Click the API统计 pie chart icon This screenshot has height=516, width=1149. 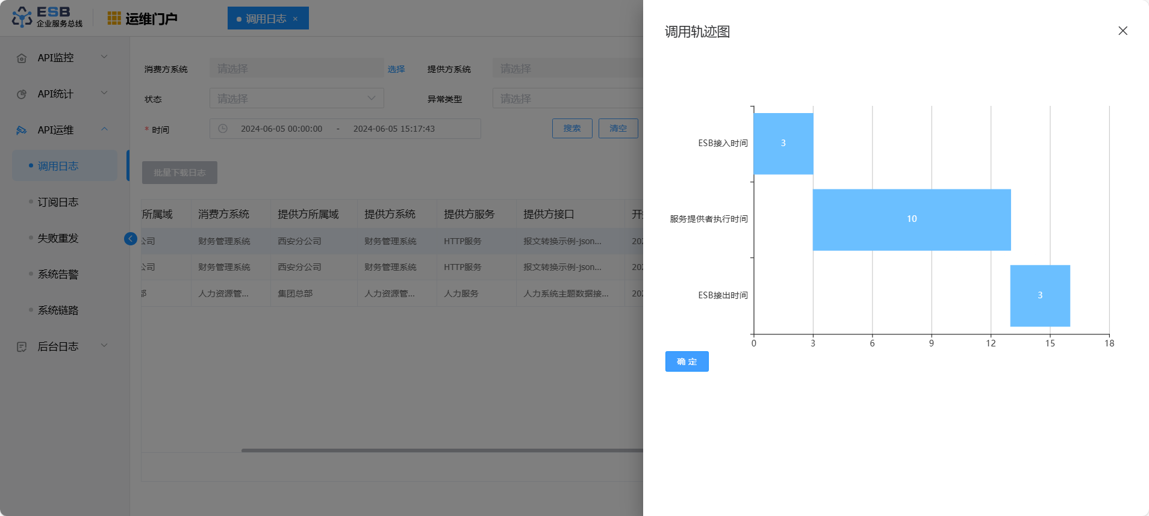[22, 94]
